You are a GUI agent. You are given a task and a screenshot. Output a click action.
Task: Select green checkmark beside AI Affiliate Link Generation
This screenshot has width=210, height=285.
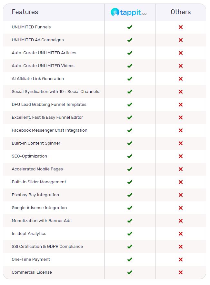(x=130, y=79)
